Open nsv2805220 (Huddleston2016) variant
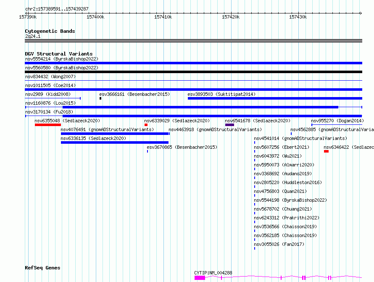This screenshot has width=374, height=282. coord(288,182)
